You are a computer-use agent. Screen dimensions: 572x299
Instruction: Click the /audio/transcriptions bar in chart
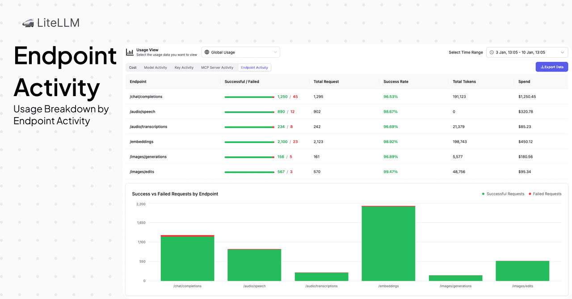tap(321, 277)
